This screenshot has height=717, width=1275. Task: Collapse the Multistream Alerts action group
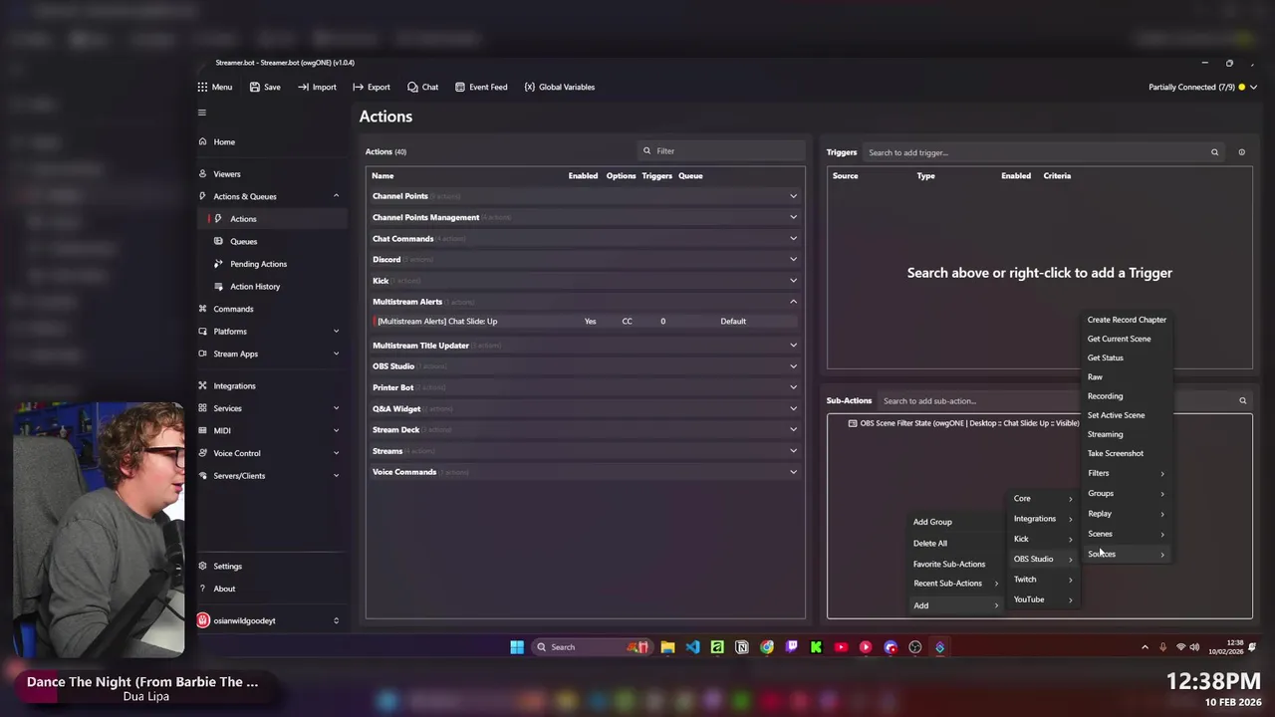(585, 302)
